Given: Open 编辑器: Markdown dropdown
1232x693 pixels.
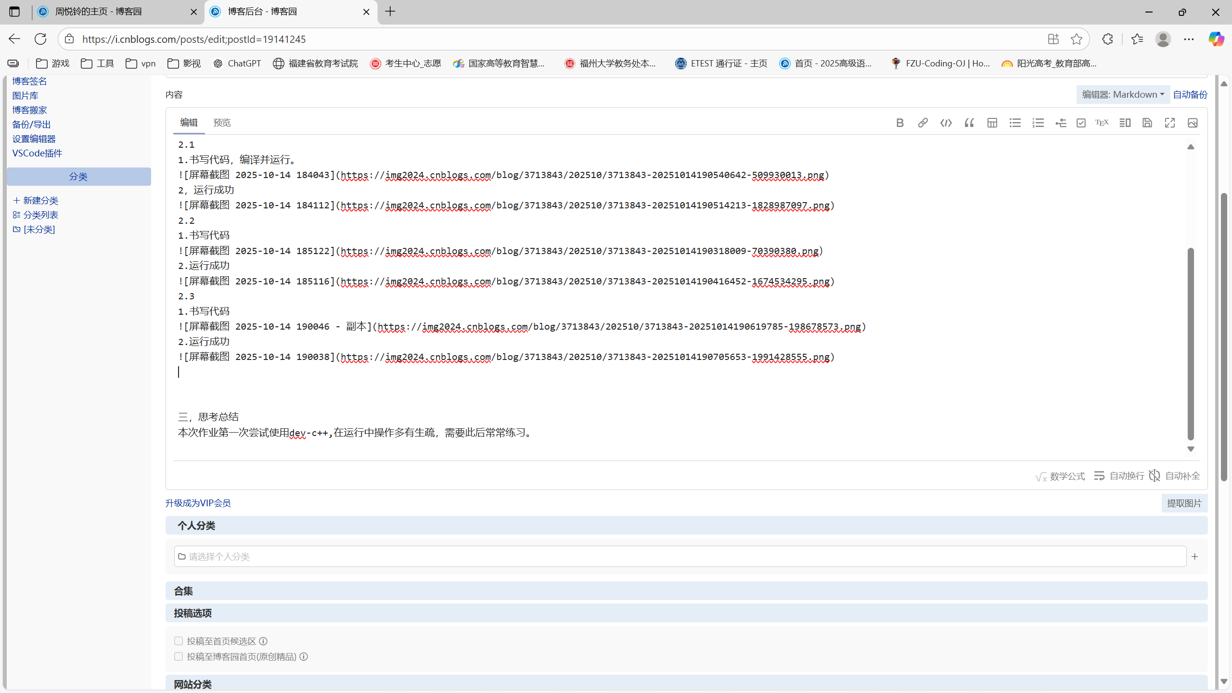Looking at the screenshot, I should coord(1123,94).
